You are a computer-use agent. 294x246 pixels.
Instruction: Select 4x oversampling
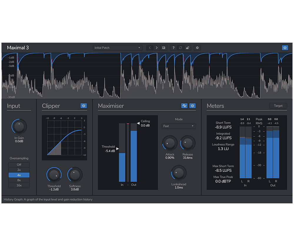pyautogui.click(x=19, y=175)
